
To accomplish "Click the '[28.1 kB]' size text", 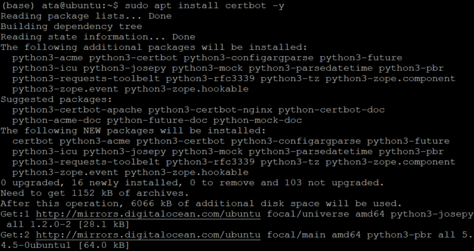I will (104, 225).
